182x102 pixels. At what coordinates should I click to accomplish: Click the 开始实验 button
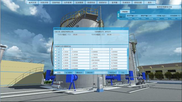pos(125,12)
